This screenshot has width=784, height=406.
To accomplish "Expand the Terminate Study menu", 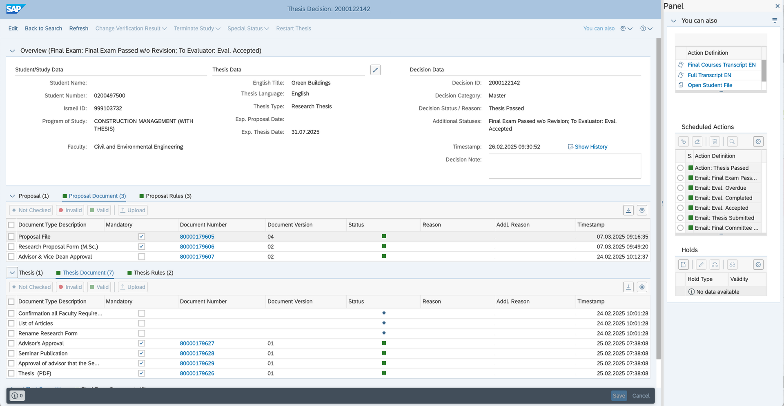I will click(x=197, y=29).
